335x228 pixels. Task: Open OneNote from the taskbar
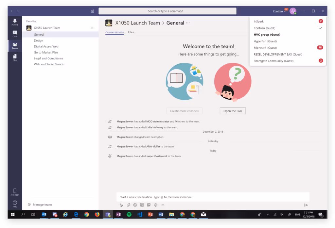[x=118, y=214]
